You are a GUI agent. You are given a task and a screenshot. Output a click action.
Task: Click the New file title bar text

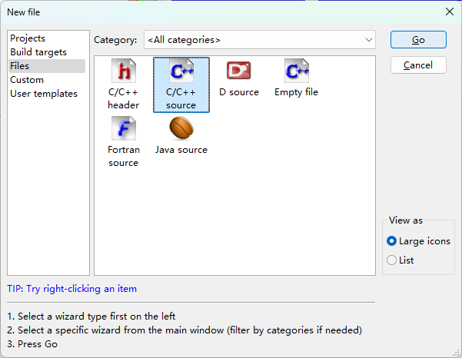(24, 12)
